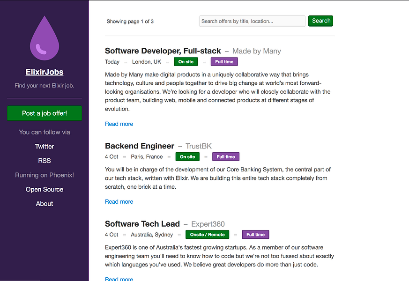The width and height of the screenshot is (409, 281).
Task: Open the RSS feed link
Action: [44, 161]
